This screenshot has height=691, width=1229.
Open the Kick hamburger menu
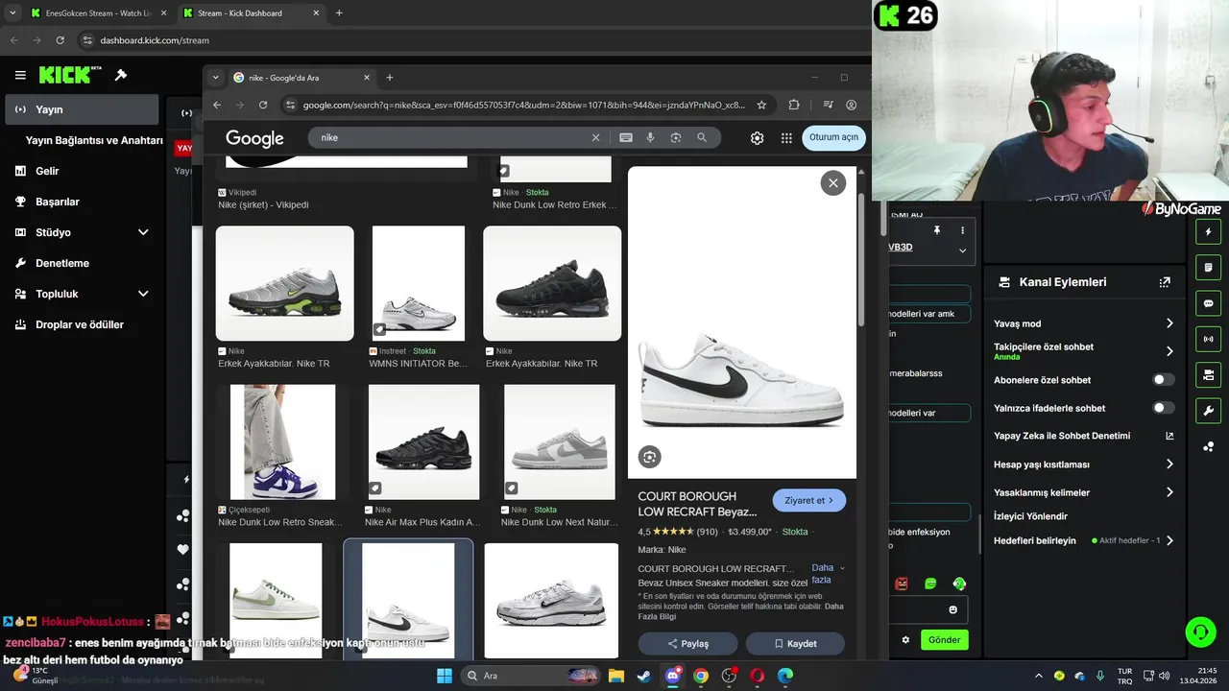[x=20, y=75]
